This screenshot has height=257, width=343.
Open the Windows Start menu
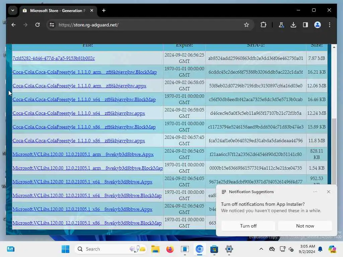coord(65,249)
